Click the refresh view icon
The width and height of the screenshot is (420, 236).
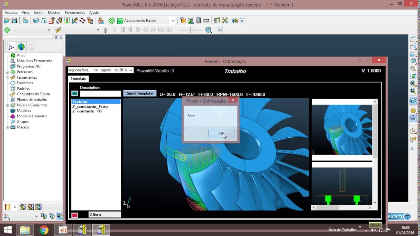(x=413, y=76)
